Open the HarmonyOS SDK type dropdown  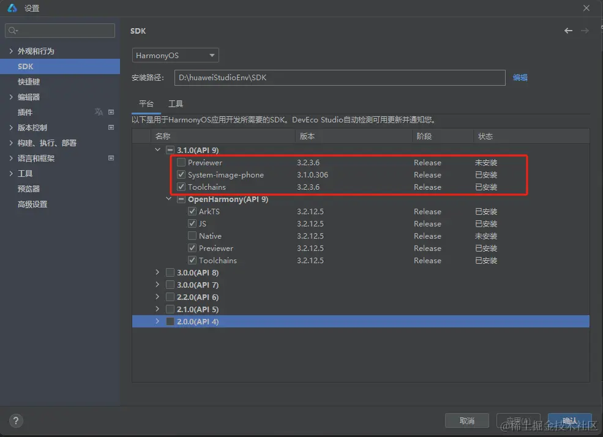click(175, 55)
